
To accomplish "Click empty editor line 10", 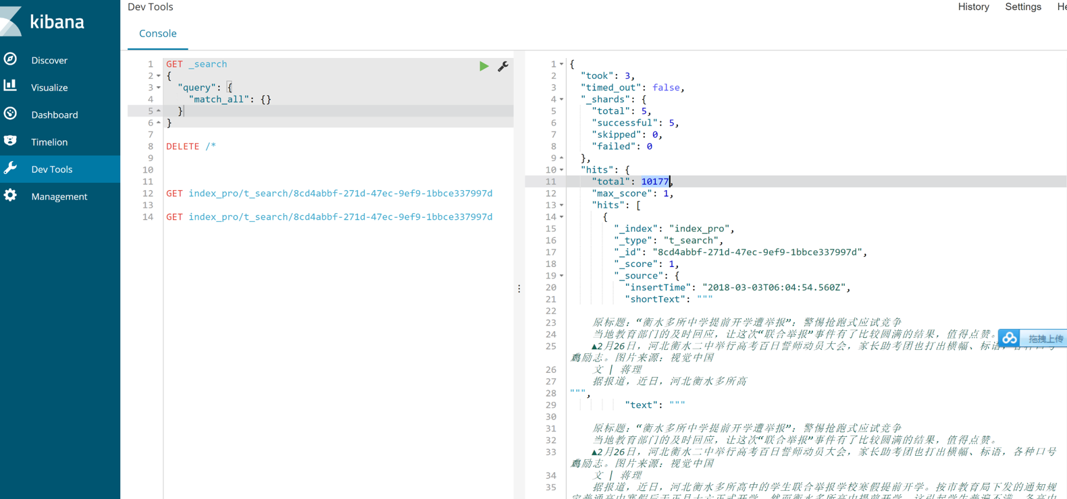I will pyautogui.click(x=338, y=170).
